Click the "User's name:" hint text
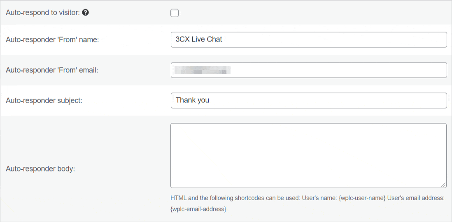This screenshot has height=222, width=452. 320,198
